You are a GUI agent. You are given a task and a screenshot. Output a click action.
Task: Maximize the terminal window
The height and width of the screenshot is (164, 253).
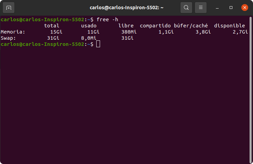[x=231, y=8]
